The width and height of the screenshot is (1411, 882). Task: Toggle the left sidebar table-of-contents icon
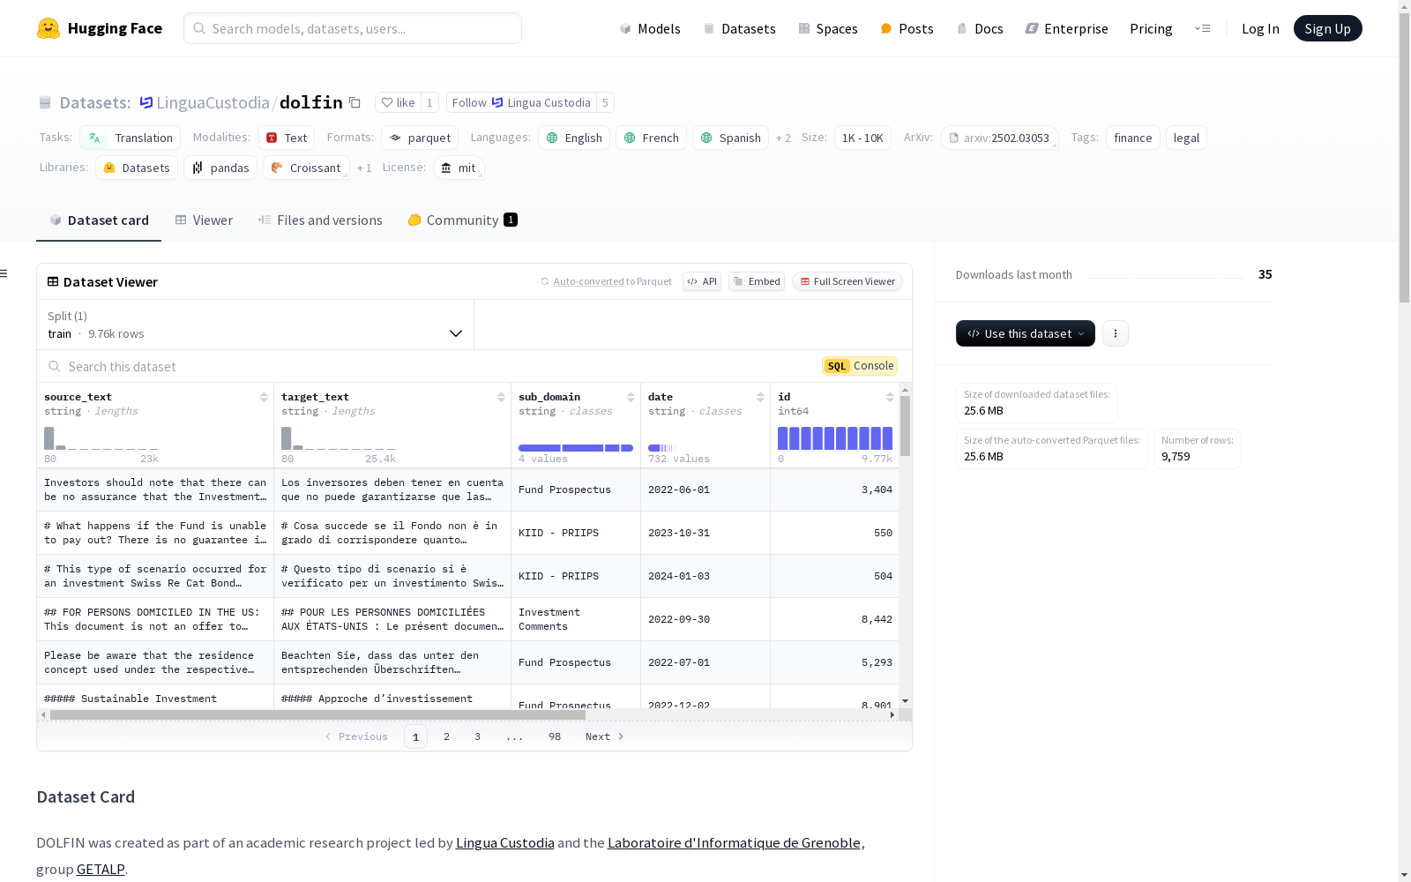point(4,273)
